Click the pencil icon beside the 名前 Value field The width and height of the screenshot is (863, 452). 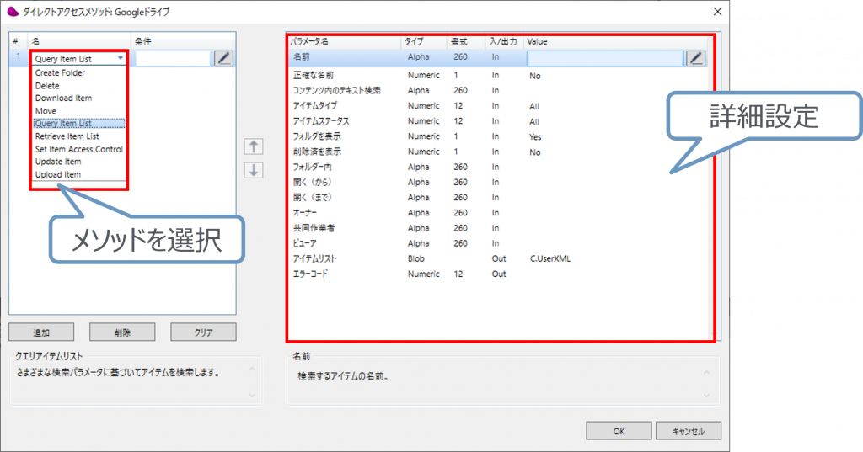coord(695,58)
